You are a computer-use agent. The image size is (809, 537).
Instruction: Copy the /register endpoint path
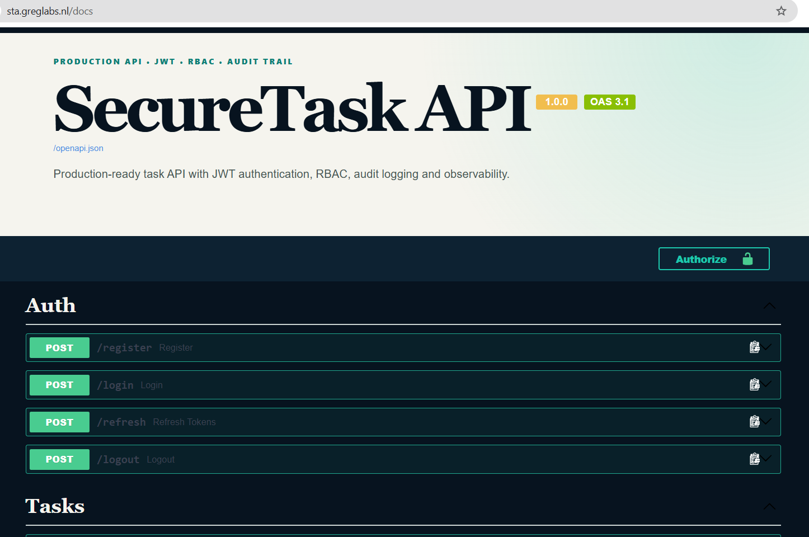click(754, 347)
